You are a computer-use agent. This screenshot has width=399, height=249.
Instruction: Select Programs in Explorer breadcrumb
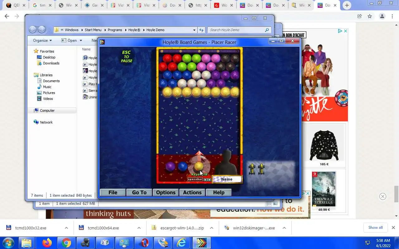(115, 30)
